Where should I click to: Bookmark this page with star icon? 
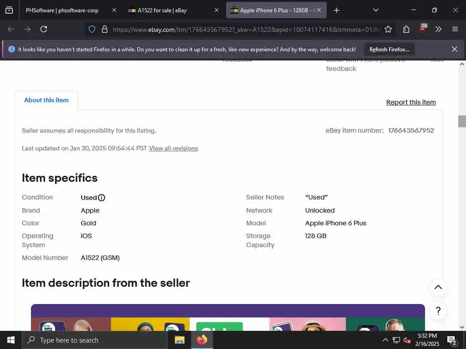pyautogui.click(x=388, y=29)
